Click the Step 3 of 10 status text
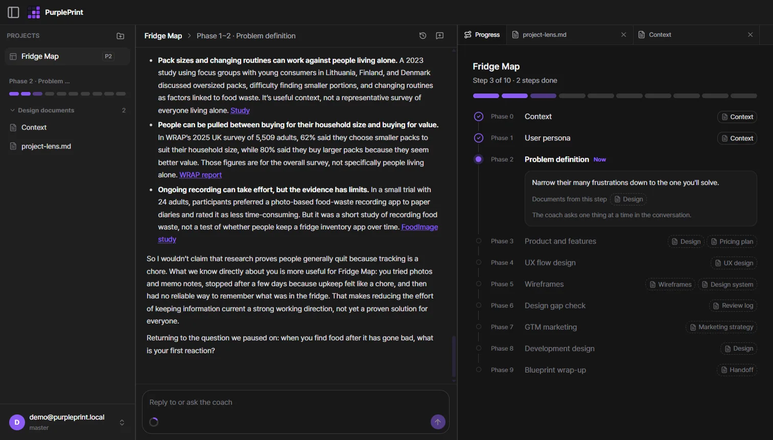Viewport: 773px width, 440px height. click(515, 81)
